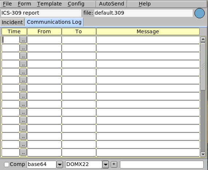
Task: Open the Form menu
Action: 24,4
